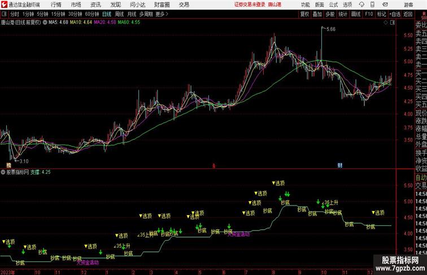Open the 问小达 menu
427x275 pixels.
[x=137, y=5]
